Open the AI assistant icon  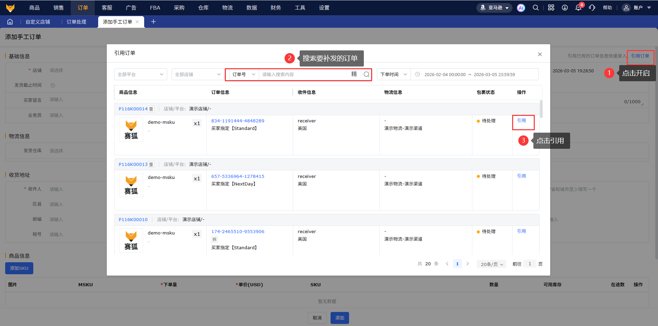(x=521, y=8)
